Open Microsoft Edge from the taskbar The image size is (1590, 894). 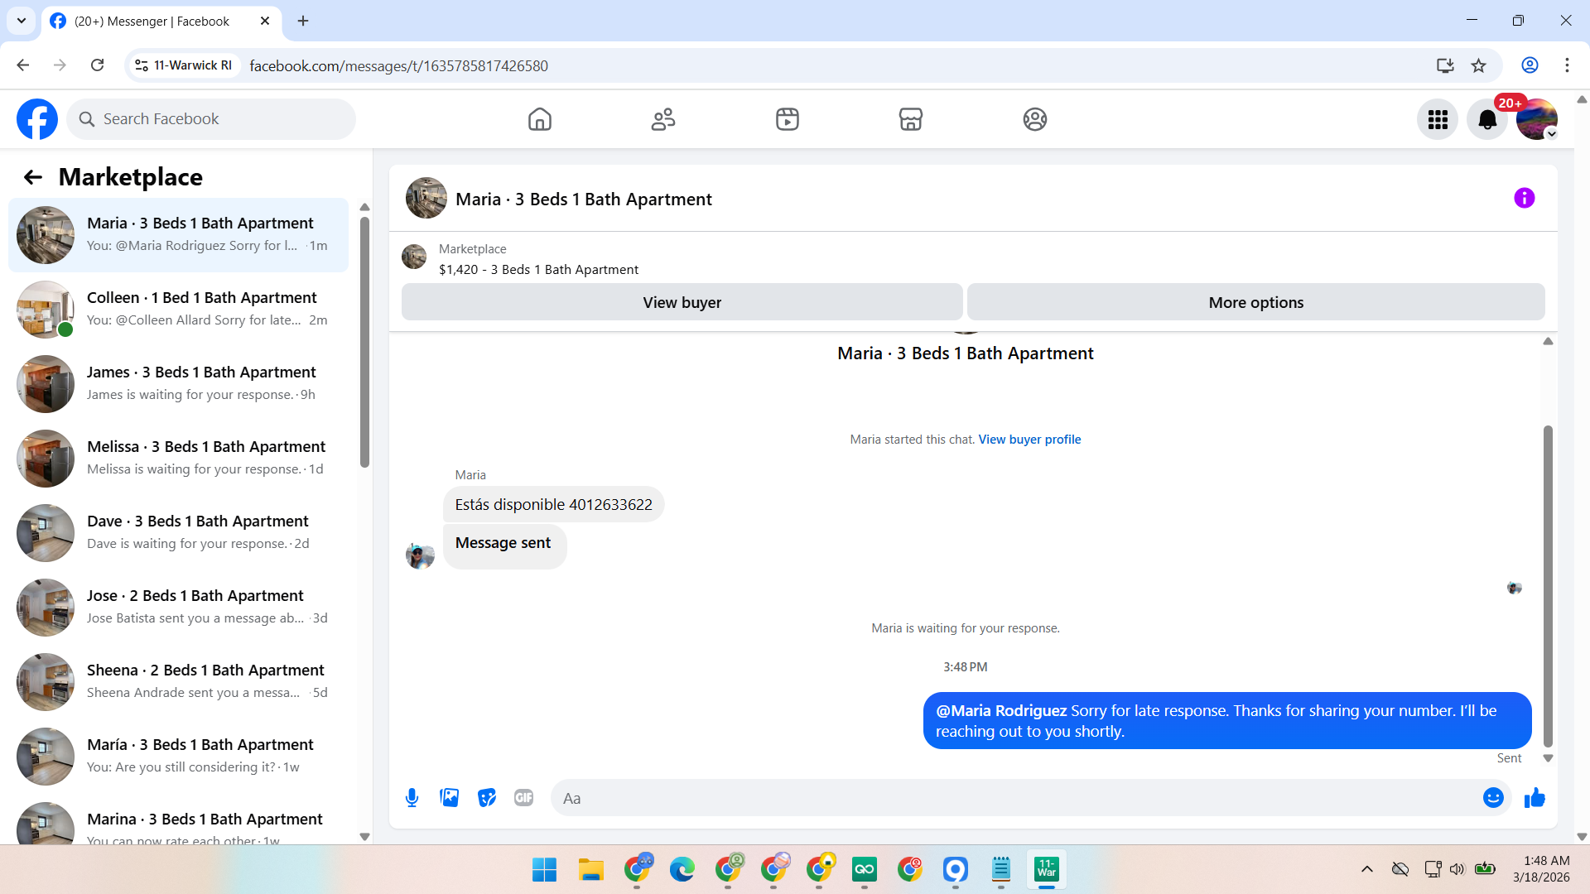(x=682, y=870)
